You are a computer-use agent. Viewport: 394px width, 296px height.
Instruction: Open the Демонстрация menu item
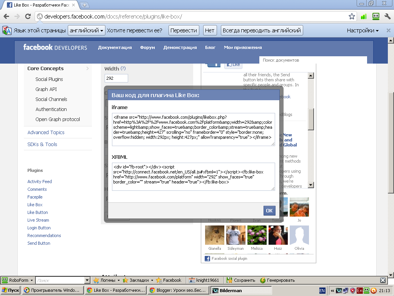point(180,47)
